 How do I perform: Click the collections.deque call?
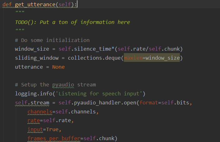point(94,58)
